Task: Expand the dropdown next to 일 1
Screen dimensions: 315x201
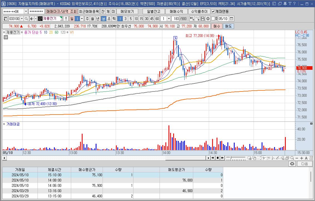Action: click(x=82, y=19)
